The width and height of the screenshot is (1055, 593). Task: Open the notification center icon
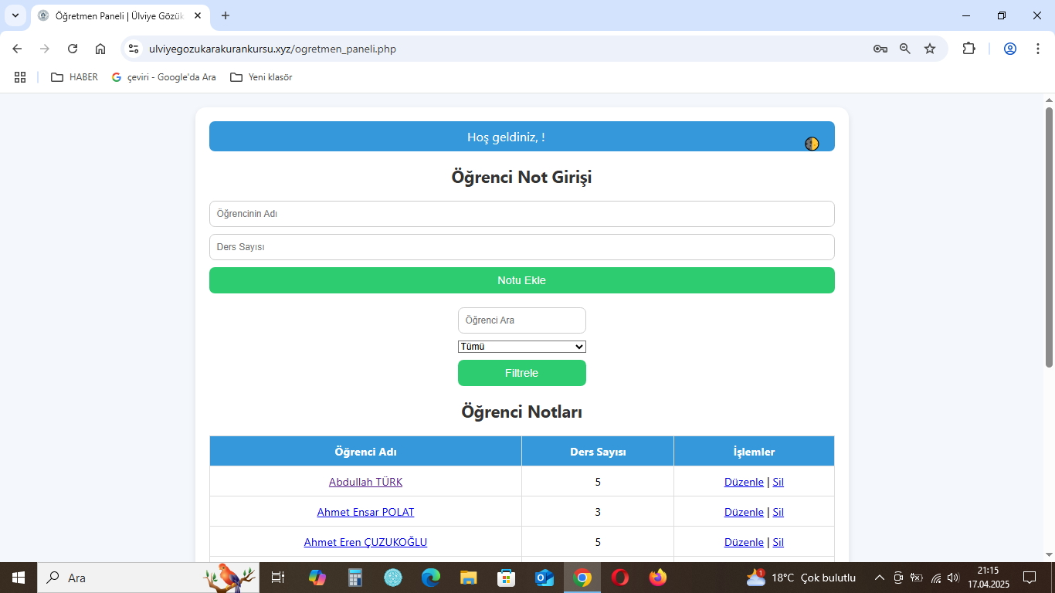(x=1030, y=578)
